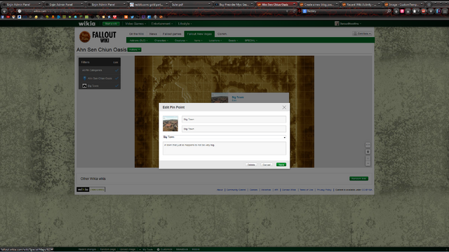Open the Add-ons (DLC) submenu
449x252 pixels.
click(x=139, y=41)
